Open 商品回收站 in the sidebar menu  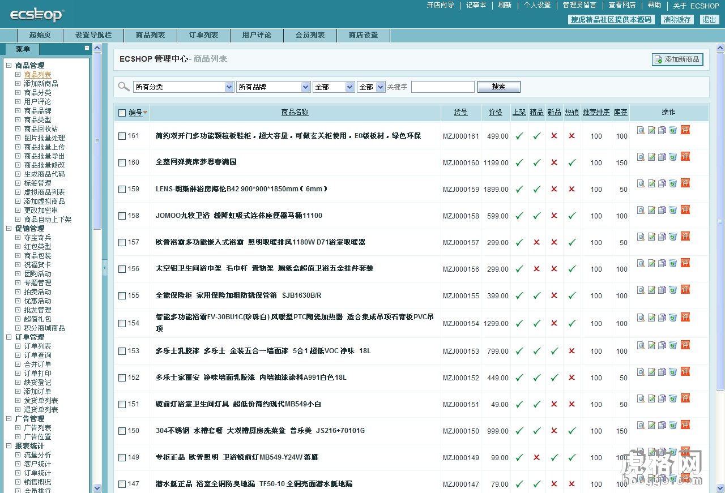[41, 129]
